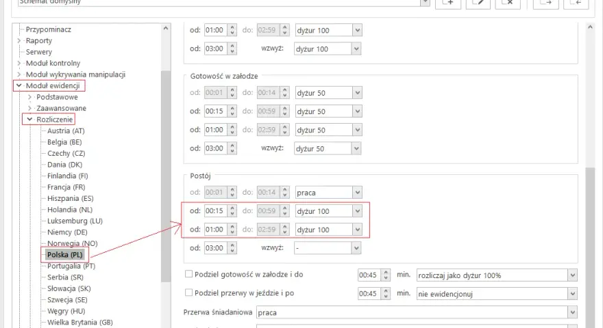Open Belgia (BE) settlement settings
The image size is (603, 328).
tap(64, 142)
